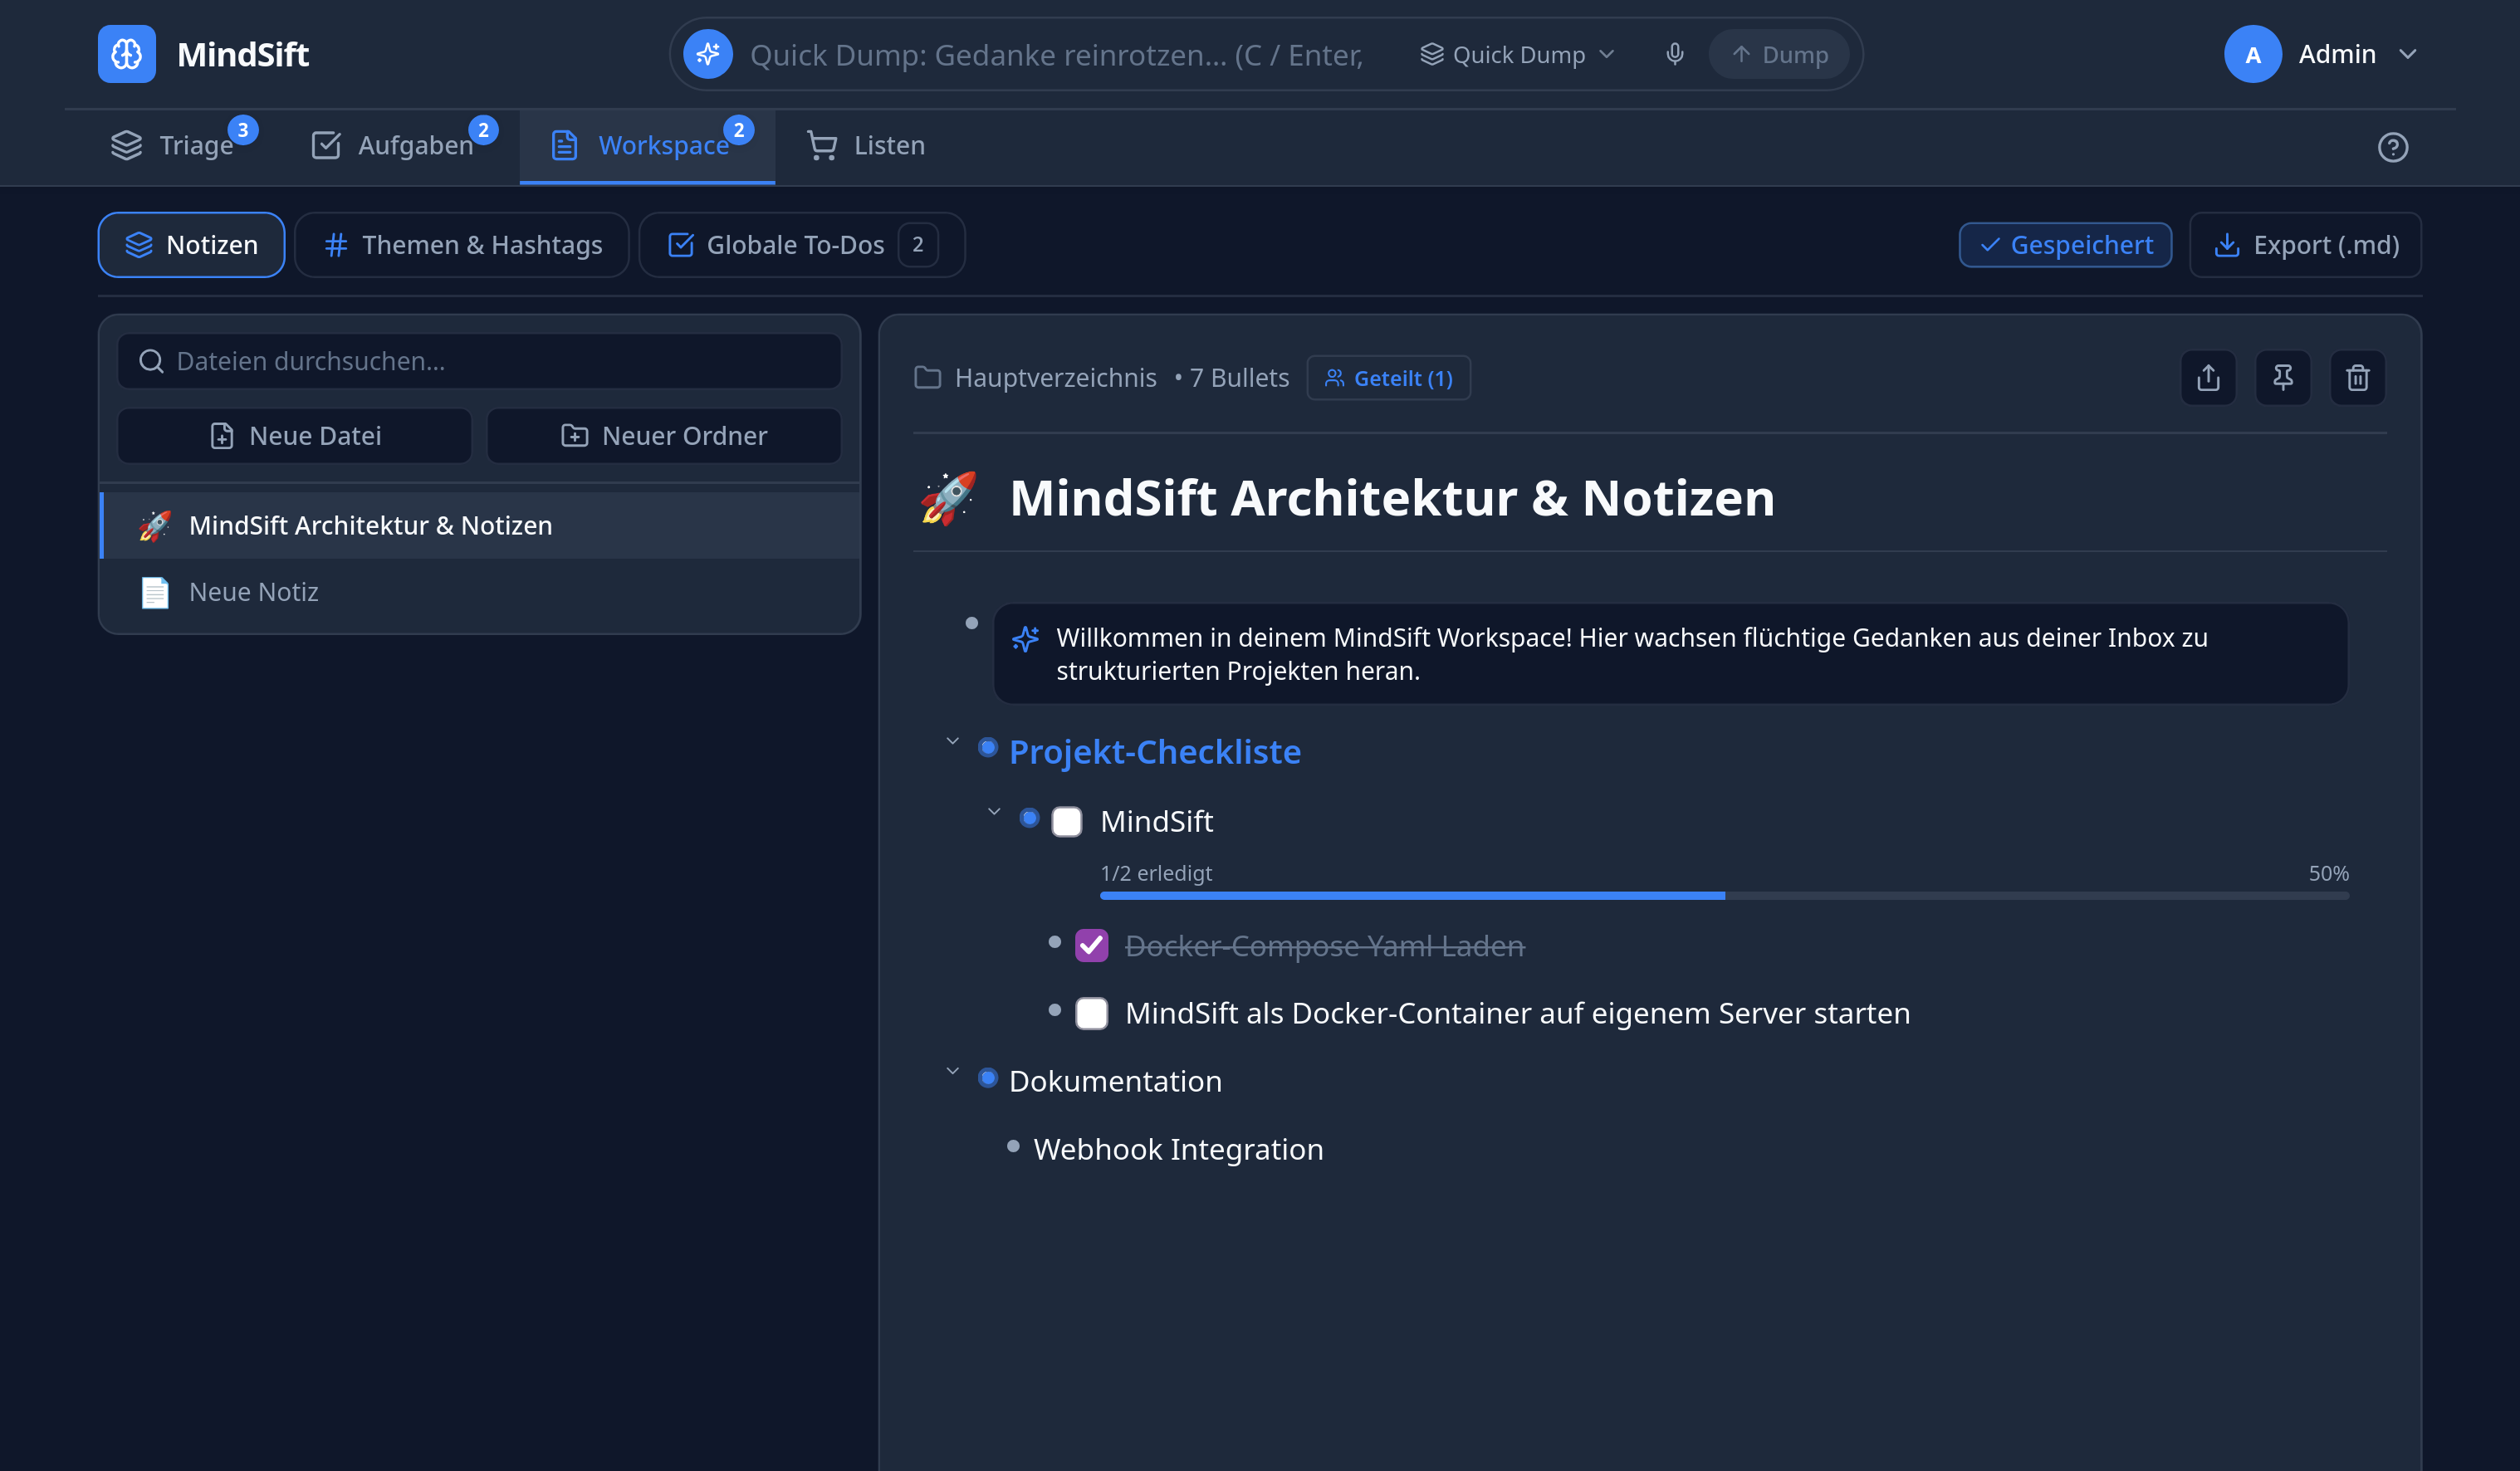Click the note title MindSift Architektur & Notizen heading
This screenshot has width=2520, height=1471.
coord(1392,498)
